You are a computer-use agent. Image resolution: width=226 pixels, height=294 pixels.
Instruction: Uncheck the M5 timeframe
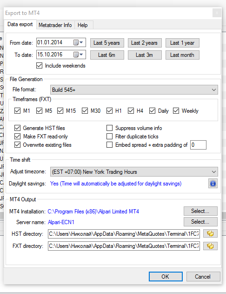pos(39,110)
